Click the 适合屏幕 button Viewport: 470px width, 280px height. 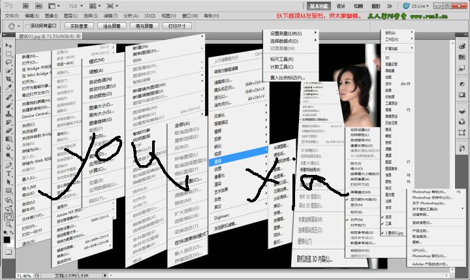112,26
